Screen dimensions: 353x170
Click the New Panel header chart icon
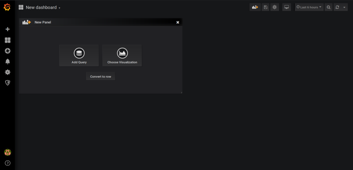click(27, 22)
